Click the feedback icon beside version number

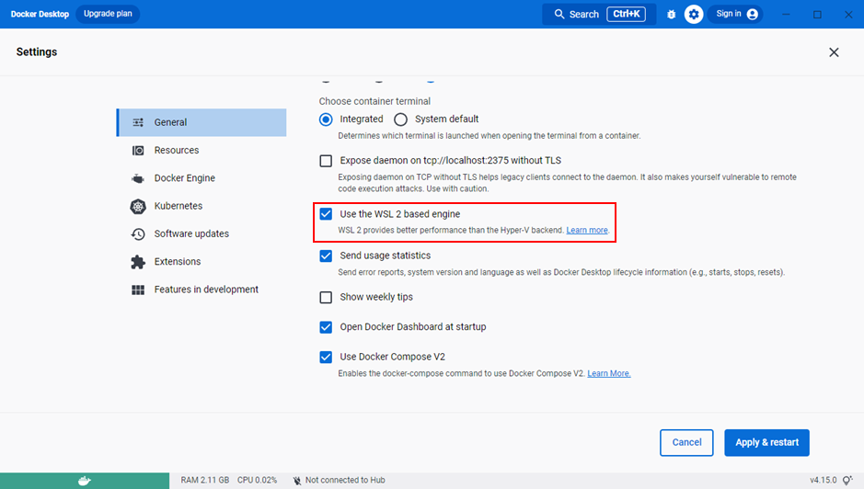[847, 481]
